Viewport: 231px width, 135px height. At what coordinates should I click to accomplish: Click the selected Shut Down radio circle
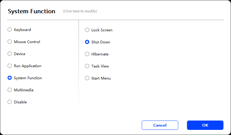pos(87,42)
